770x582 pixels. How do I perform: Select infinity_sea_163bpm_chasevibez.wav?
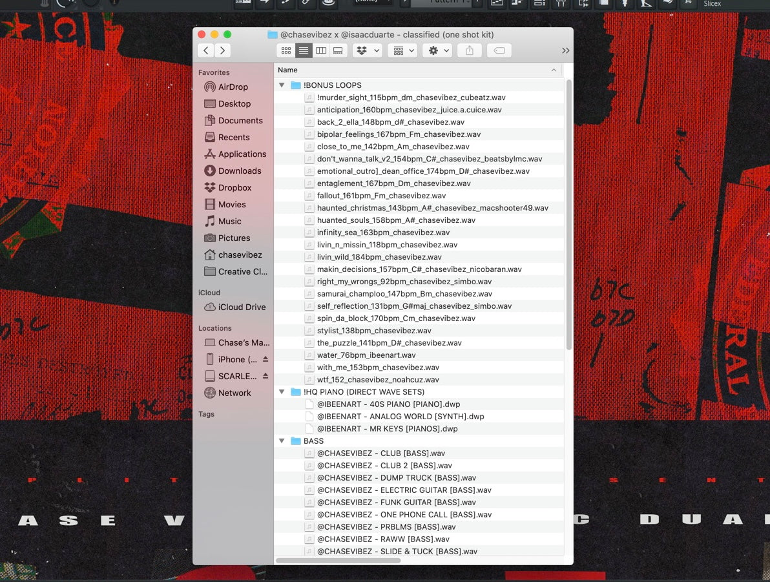click(419, 233)
